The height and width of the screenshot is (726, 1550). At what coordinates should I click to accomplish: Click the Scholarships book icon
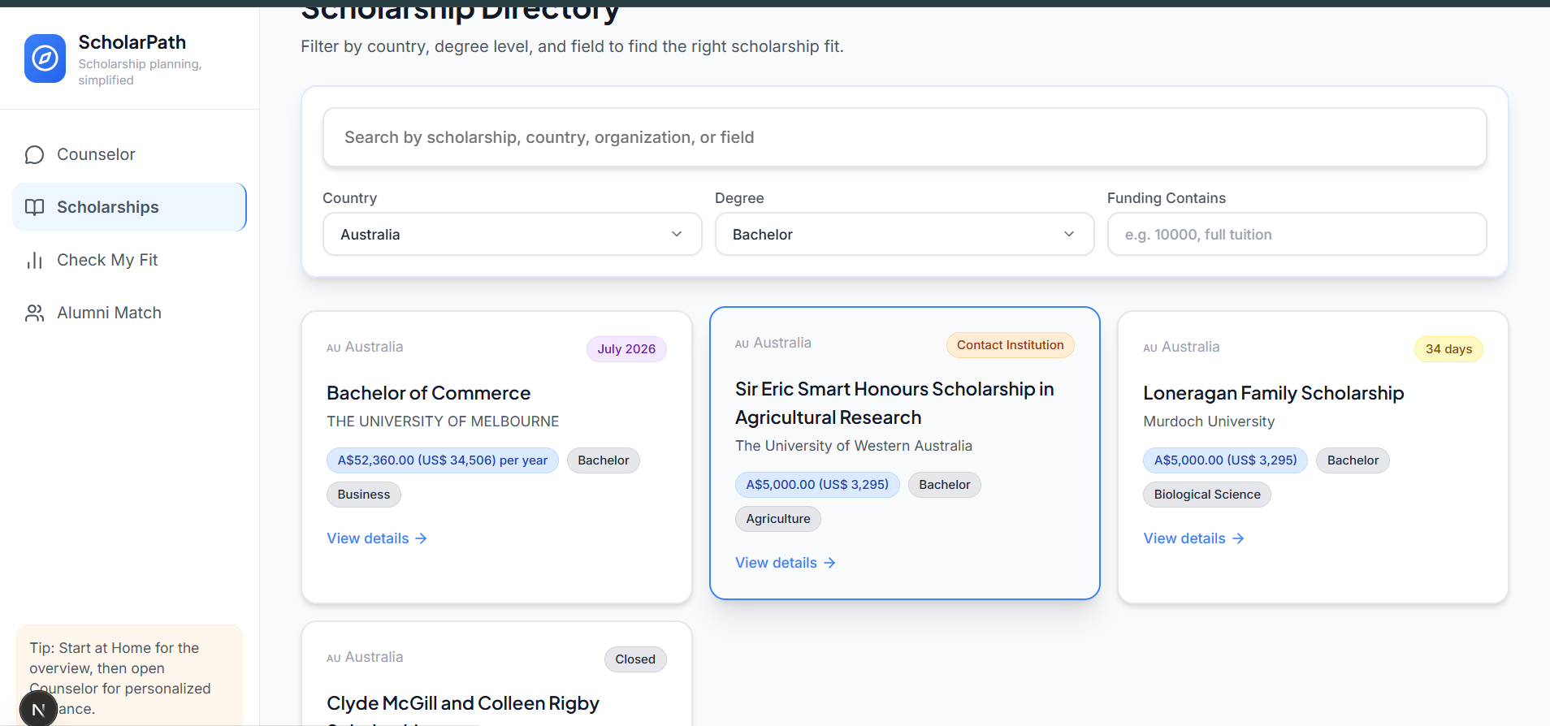[x=34, y=207]
